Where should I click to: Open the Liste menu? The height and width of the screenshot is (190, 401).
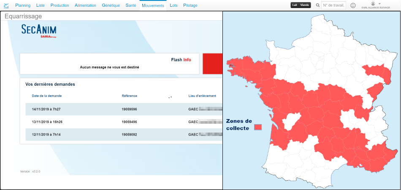[x=41, y=5]
